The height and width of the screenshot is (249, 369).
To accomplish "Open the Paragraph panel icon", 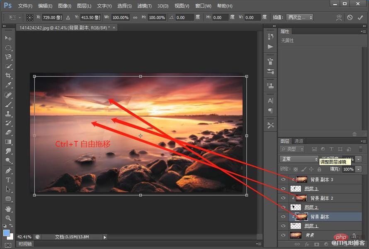I will coord(270,110).
